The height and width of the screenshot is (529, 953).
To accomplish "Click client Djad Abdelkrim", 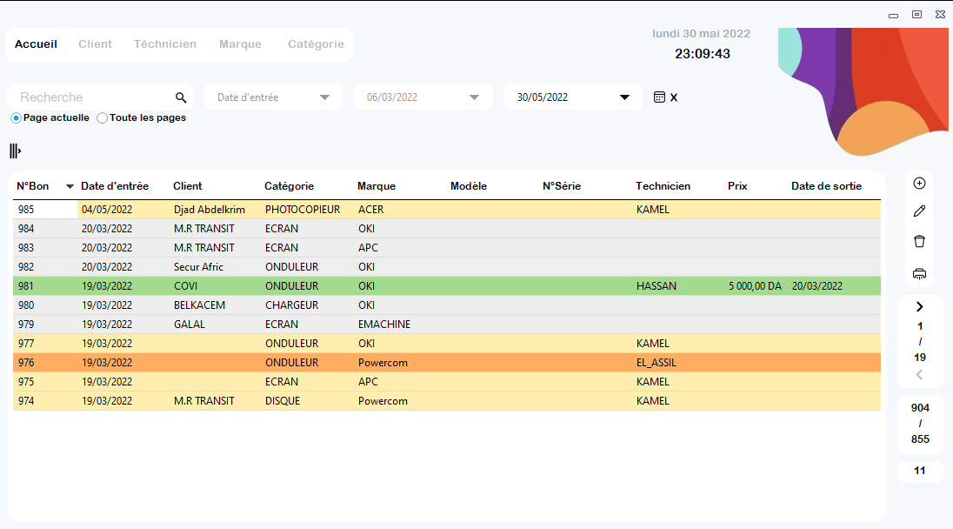I will 210,209.
